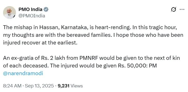Click the line 'injured recover at the earliest'
Image resolution: width=188 pixels, height=92 pixels.
pos(40,43)
